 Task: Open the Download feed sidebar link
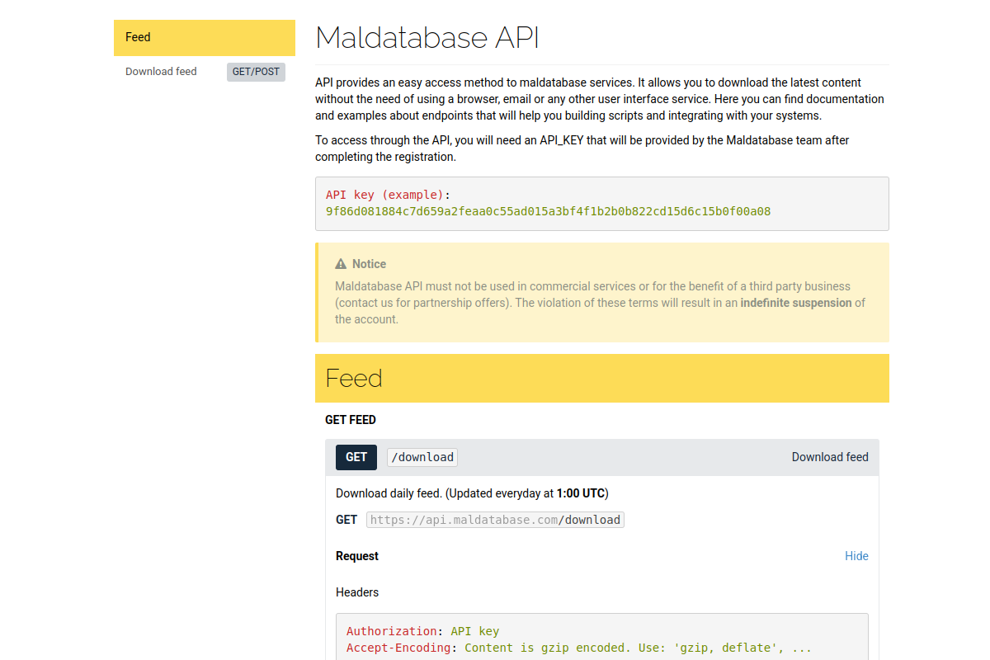[x=161, y=72]
